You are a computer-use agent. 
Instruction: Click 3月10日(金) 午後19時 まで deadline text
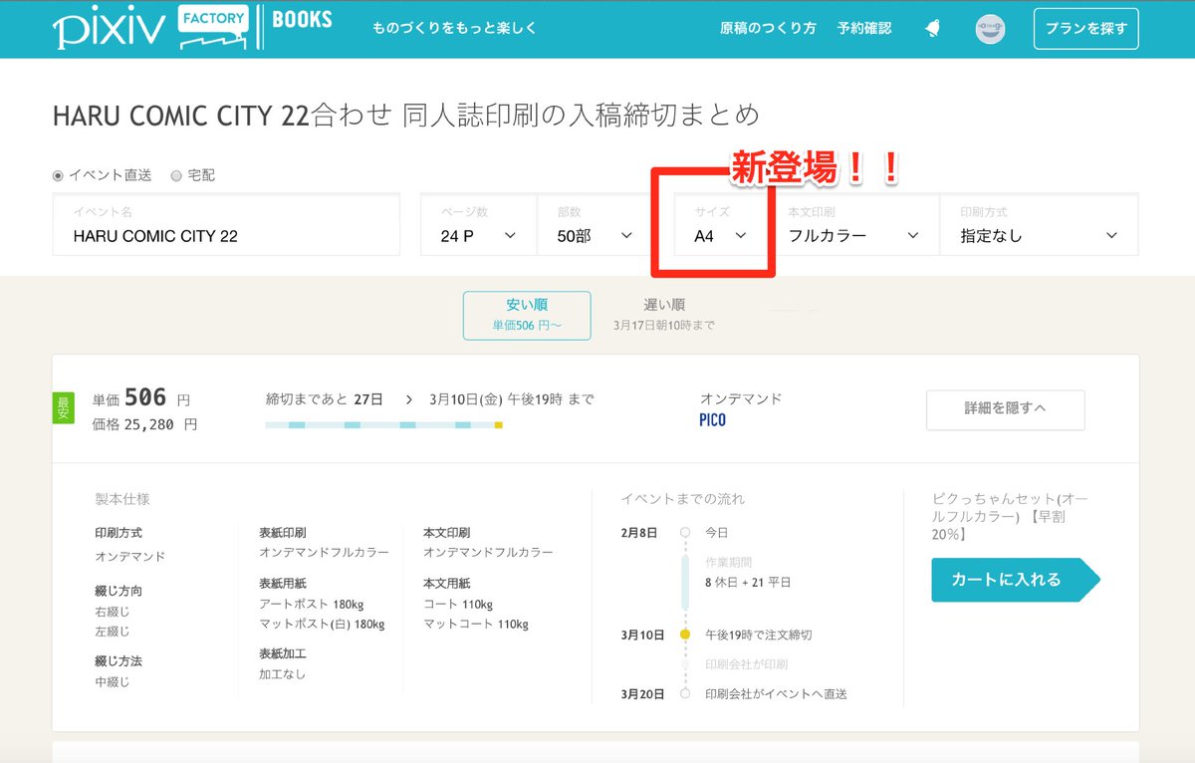tap(512, 399)
